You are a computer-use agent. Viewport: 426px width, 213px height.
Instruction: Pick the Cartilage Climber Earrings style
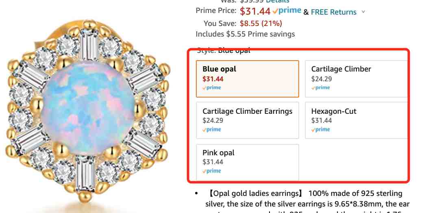(x=248, y=120)
